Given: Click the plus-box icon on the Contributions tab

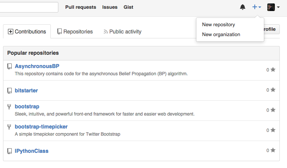Looking at the screenshot, I should 11,32.
